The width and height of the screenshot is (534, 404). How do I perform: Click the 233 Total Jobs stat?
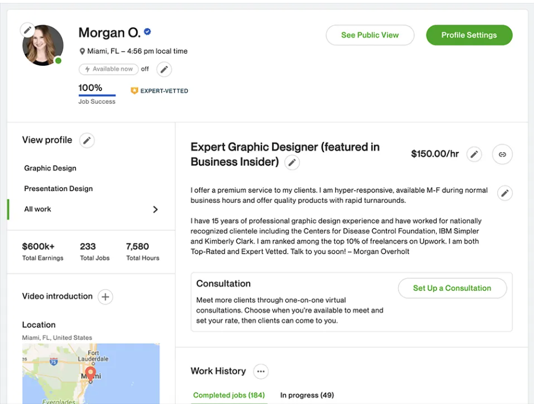tap(95, 252)
